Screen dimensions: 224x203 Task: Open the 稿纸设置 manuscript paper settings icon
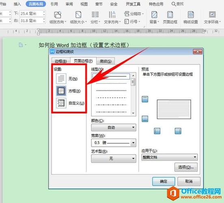click(x=191, y=17)
